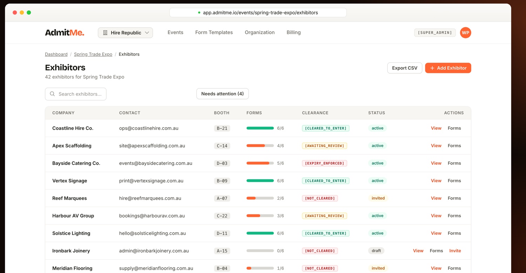Click the search magnifier icon

coord(52,94)
